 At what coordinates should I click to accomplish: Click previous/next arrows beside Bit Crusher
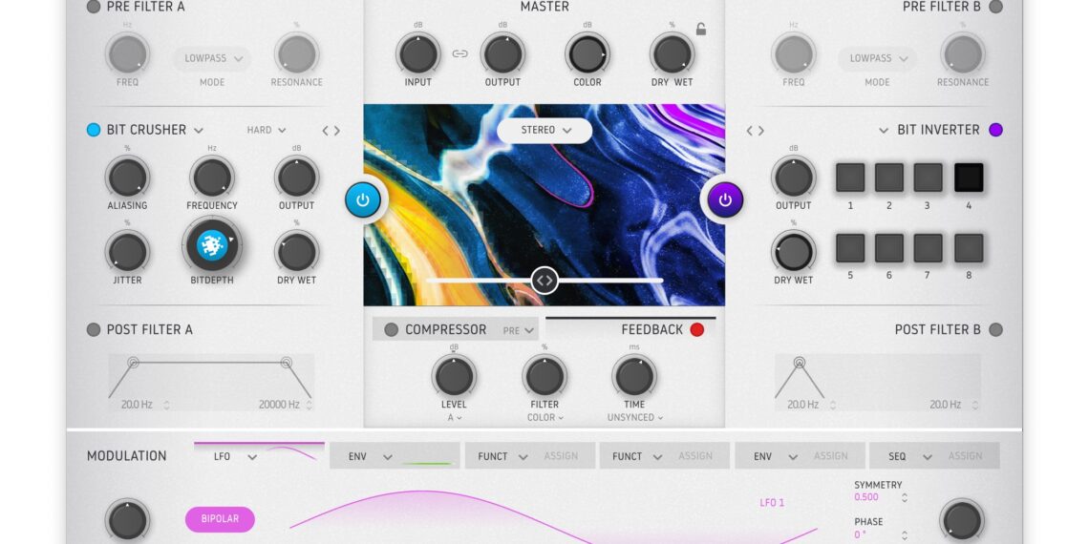point(331,131)
